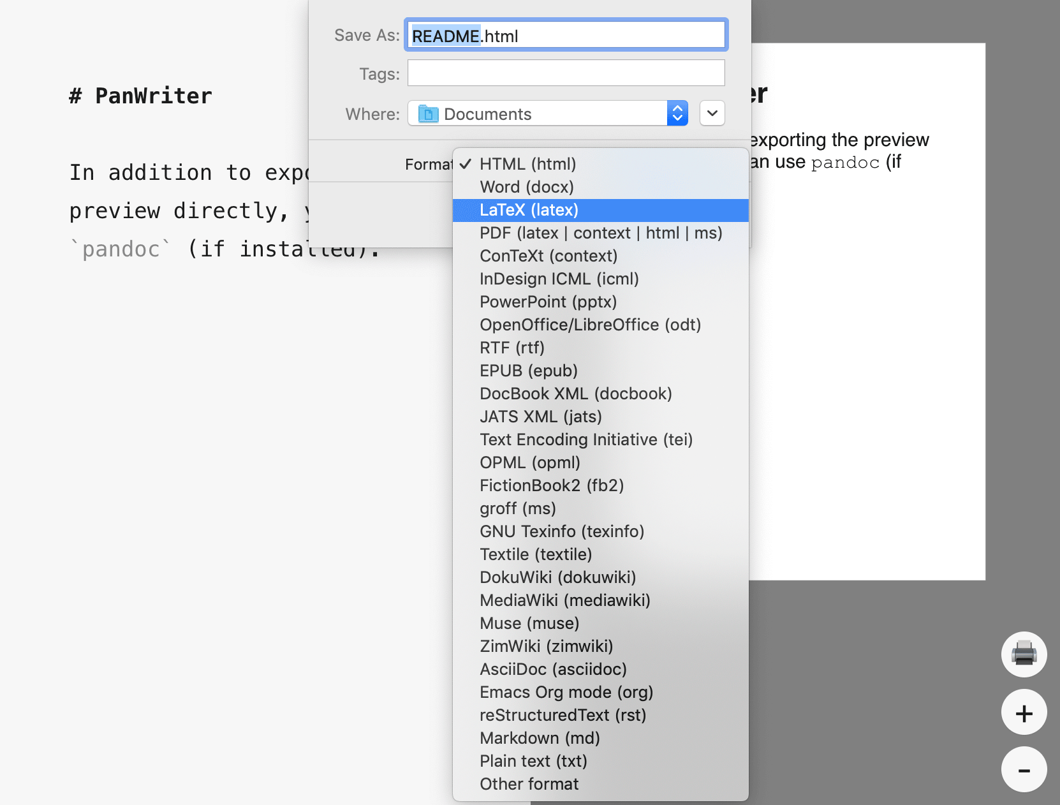Select AsciiDoc (asciidoc) format
This screenshot has height=805, width=1060.
click(x=601, y=669)
